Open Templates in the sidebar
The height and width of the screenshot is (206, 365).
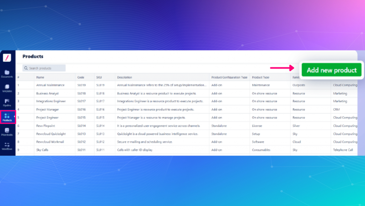tap(7, 89)
